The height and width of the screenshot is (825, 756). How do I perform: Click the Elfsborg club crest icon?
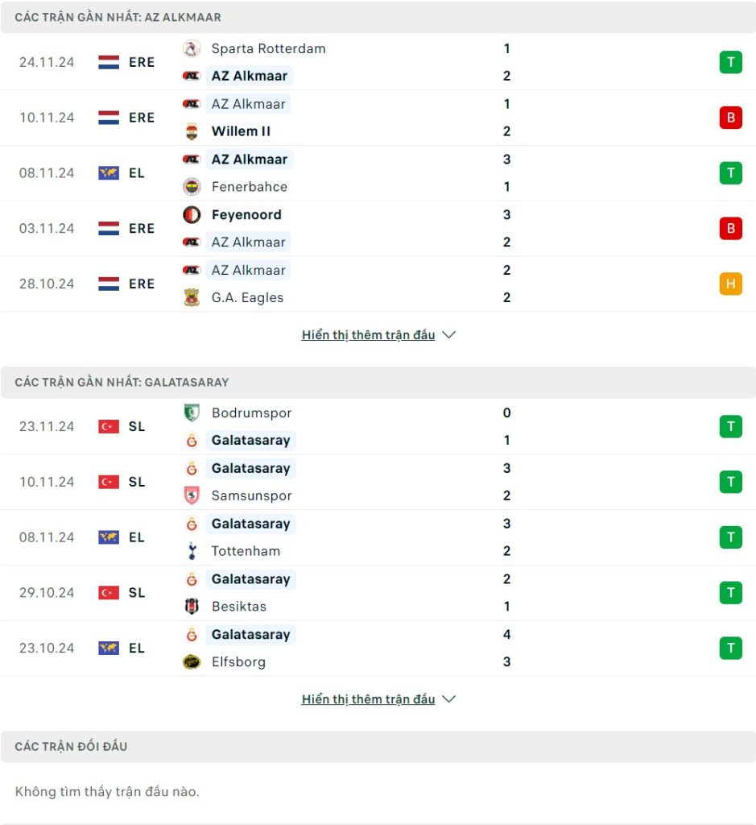point(192,662)
